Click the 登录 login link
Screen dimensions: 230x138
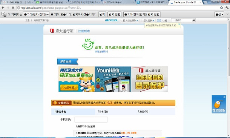pyautogui.click(x=28, y=20)
